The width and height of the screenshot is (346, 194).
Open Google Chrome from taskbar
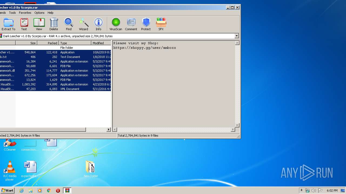click(49, 190)
